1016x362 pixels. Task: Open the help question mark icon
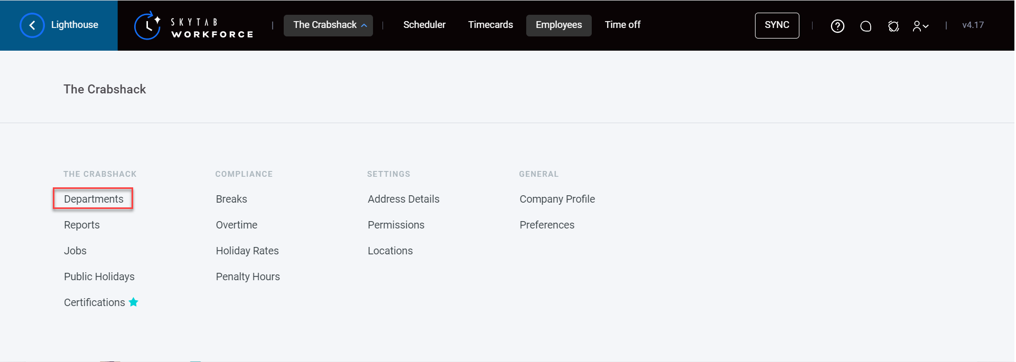pos(837,26)
